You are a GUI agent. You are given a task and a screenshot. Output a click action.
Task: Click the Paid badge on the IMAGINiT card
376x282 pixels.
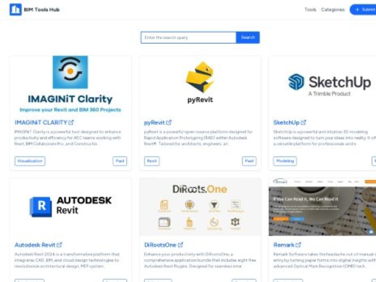click(x=120, y=161)
